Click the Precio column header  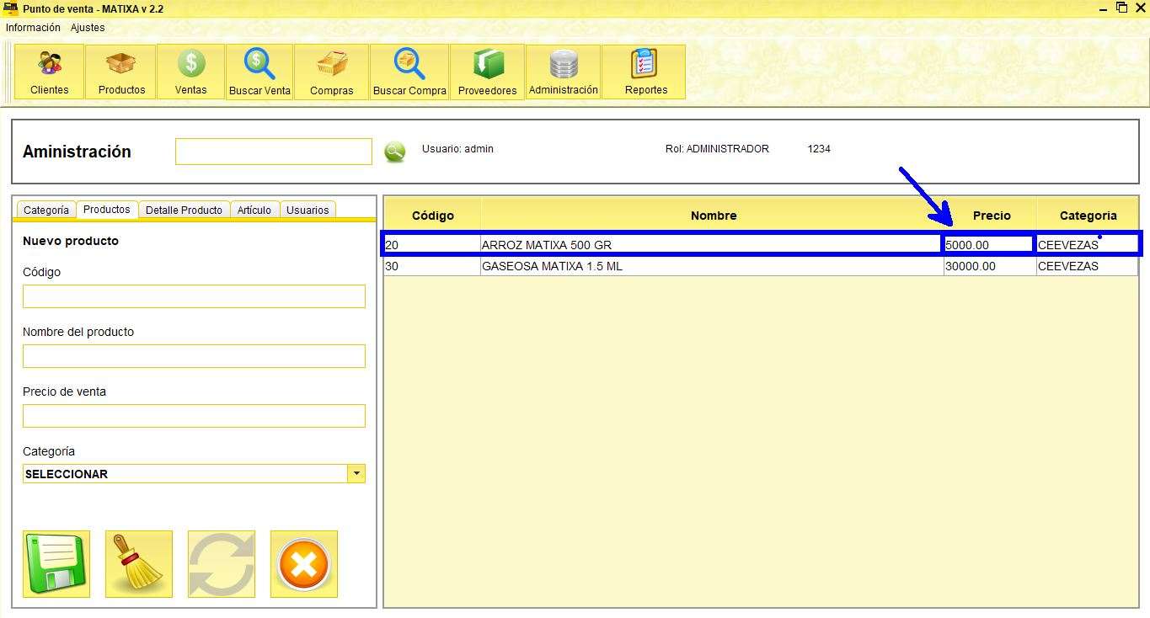991,216
